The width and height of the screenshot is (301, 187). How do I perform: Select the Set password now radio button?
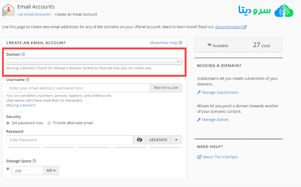(x=8, y=123)
